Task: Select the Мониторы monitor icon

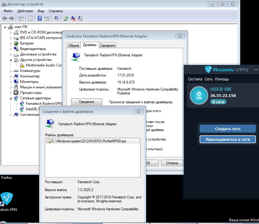Action: pos(16,82)
